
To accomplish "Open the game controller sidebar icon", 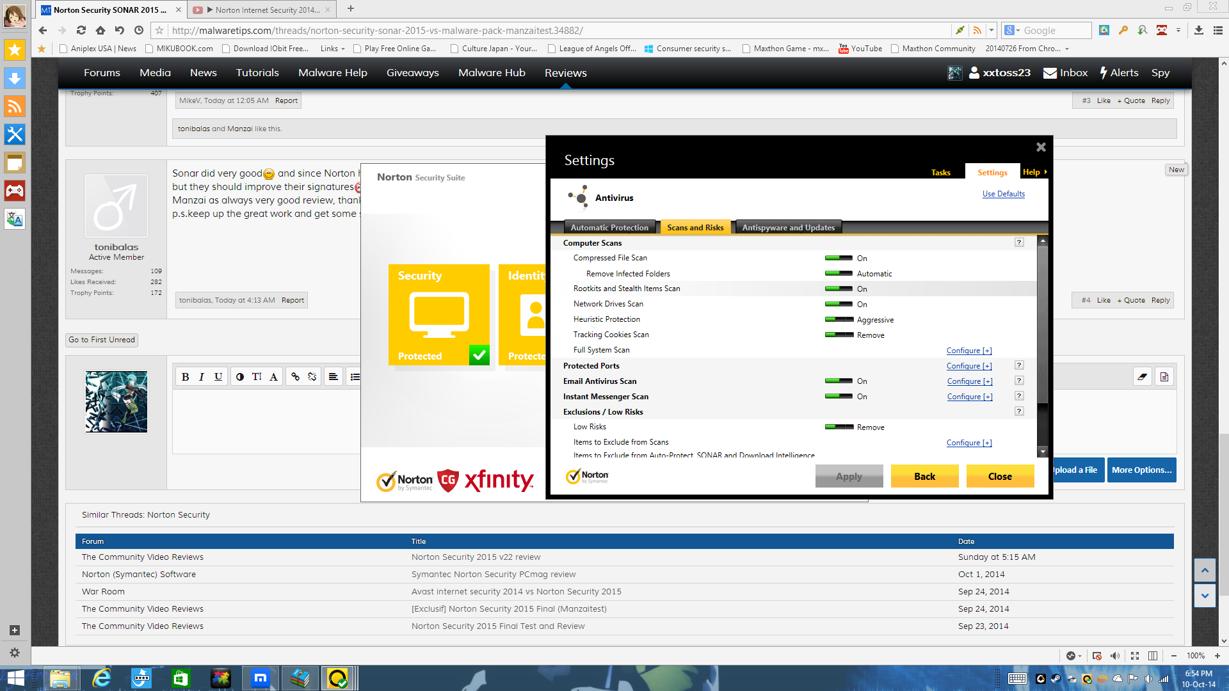I will tap(15, 191).
